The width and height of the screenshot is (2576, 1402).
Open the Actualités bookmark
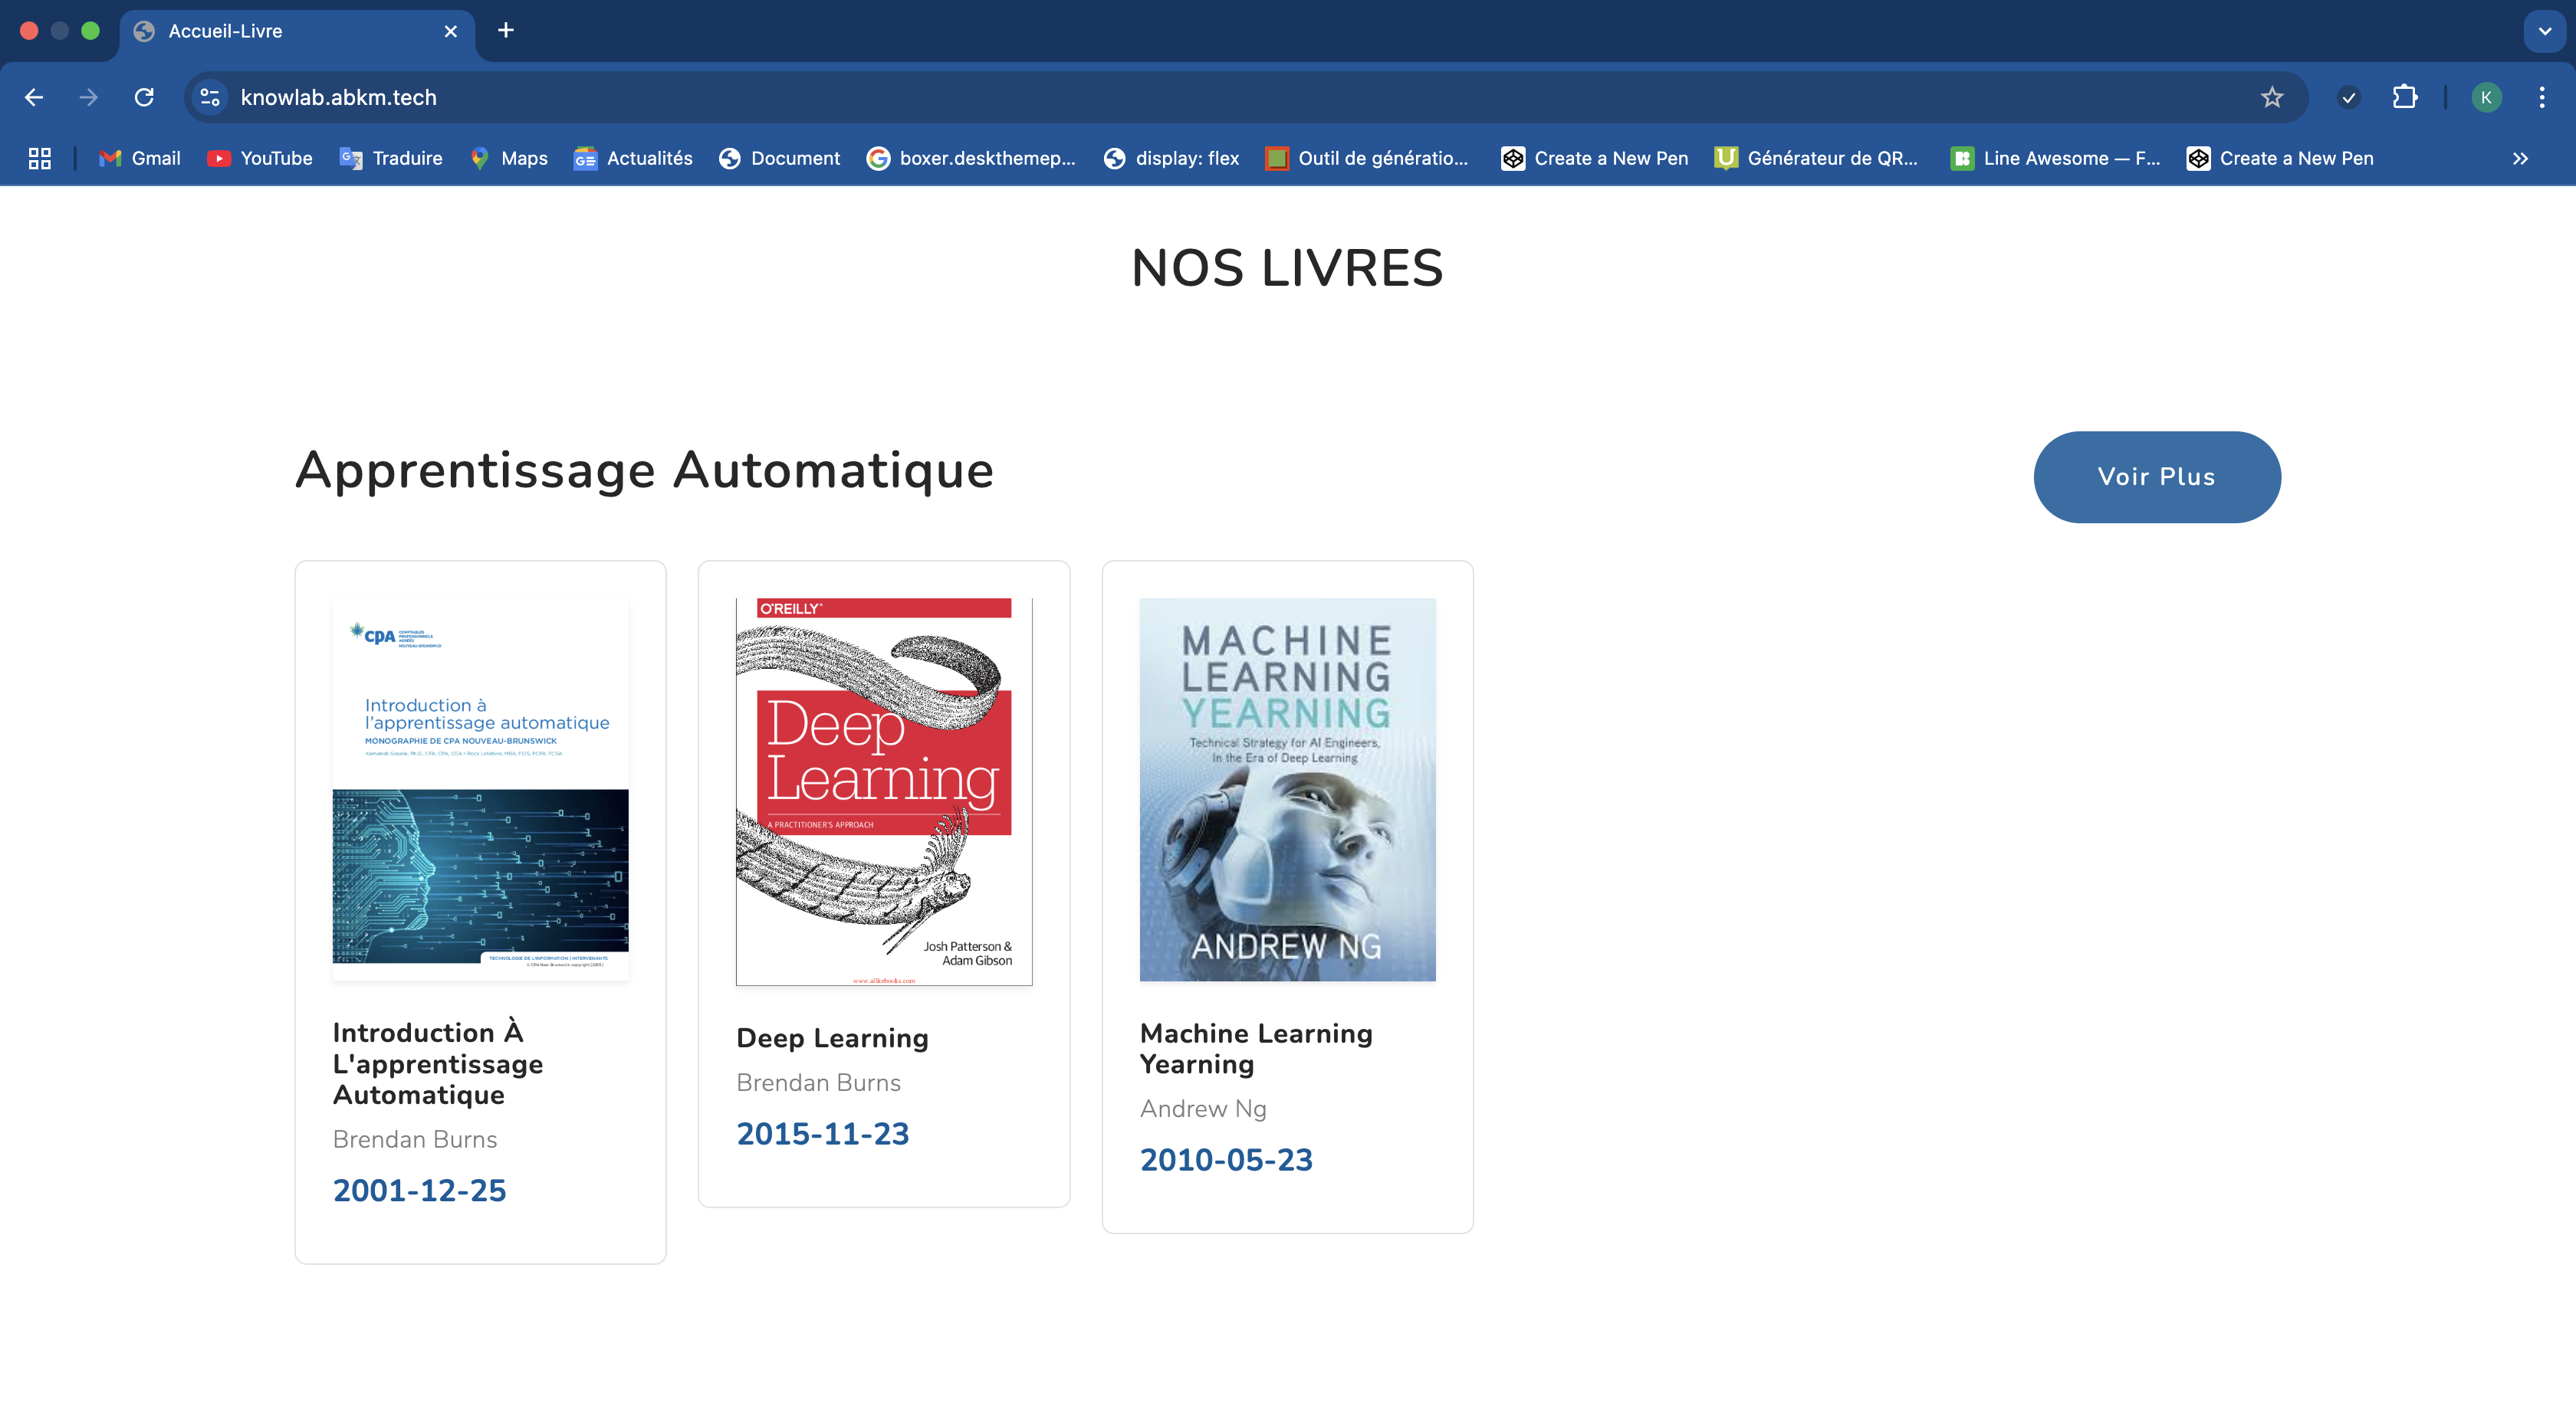coord(633,158)
